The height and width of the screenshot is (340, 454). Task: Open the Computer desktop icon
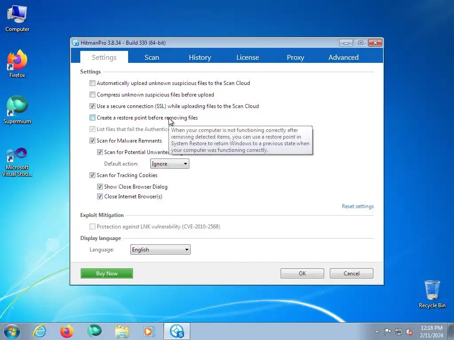17,19
